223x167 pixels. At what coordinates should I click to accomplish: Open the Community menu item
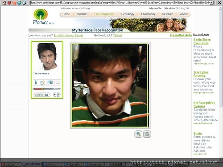click(148, 14)
